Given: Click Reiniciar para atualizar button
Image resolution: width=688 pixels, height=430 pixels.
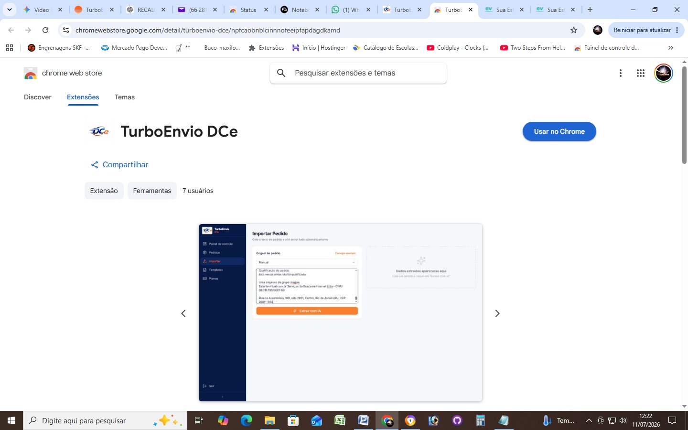Looking at the screenshot, I should (645, 30).
